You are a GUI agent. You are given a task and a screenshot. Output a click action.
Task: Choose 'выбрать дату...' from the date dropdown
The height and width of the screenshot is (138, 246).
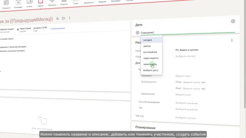151,70
